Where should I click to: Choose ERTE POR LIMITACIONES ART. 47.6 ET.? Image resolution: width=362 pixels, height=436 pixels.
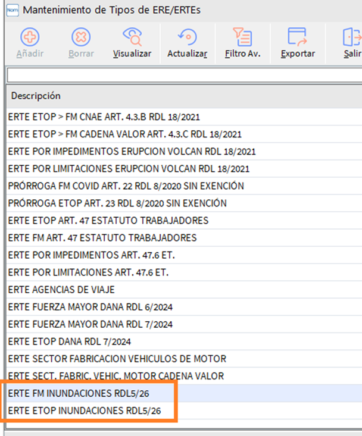tap(89, 272)
